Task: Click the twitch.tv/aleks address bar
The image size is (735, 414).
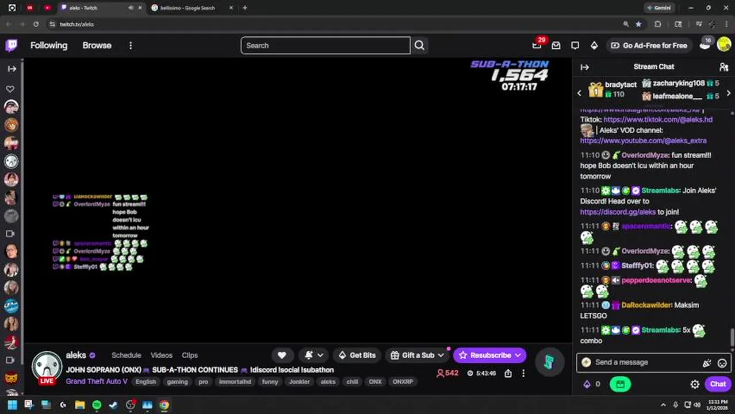Action: (334, 24)
